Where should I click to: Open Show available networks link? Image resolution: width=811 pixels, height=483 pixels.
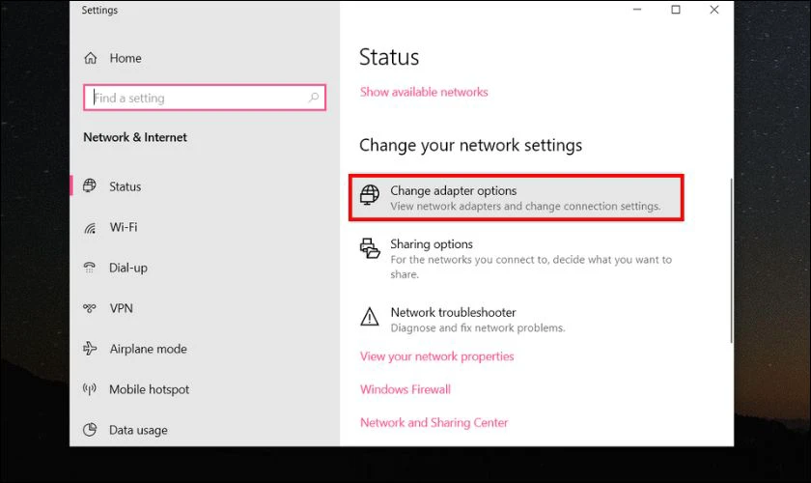pos(424,92)
